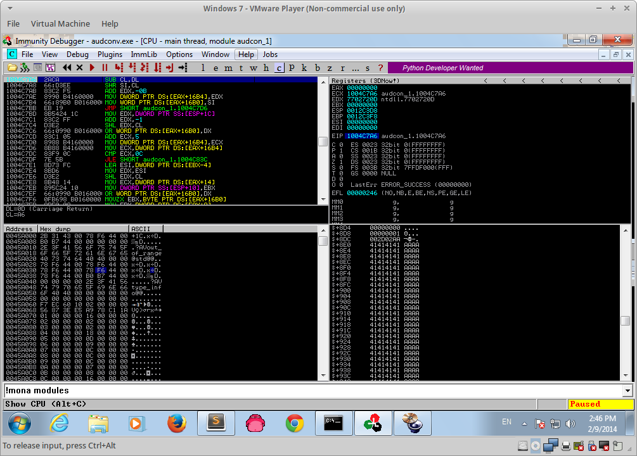Screen dimensions: 637x456
Task: Click the Execute till return icon
Action: click(x=170, y=68)
